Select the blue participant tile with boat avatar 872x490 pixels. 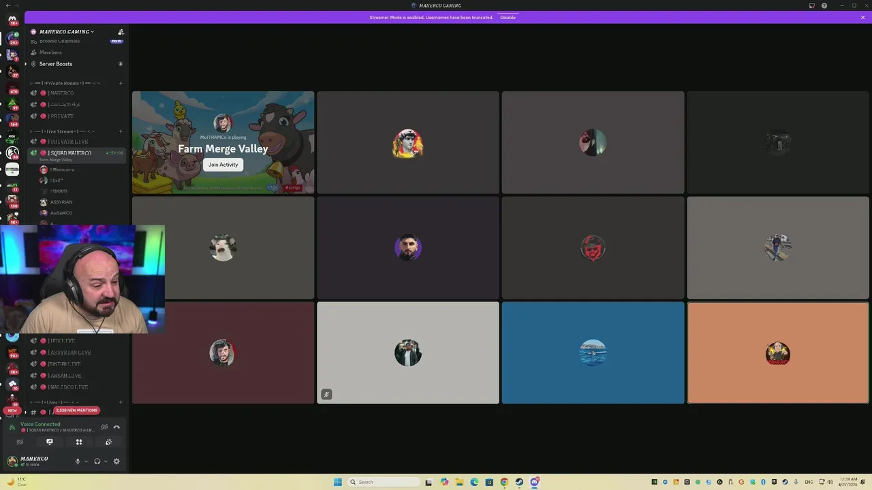tap(593, 353)
